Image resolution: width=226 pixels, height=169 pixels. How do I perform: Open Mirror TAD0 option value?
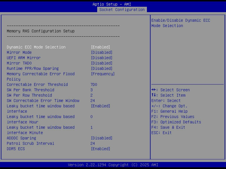[101, 63]
